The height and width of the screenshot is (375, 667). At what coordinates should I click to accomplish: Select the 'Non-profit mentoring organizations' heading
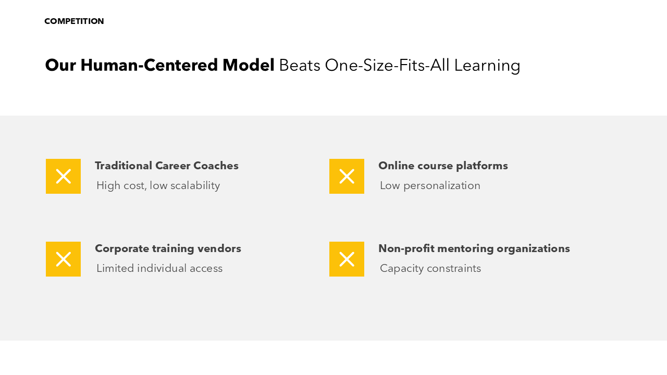coord(474,248)
